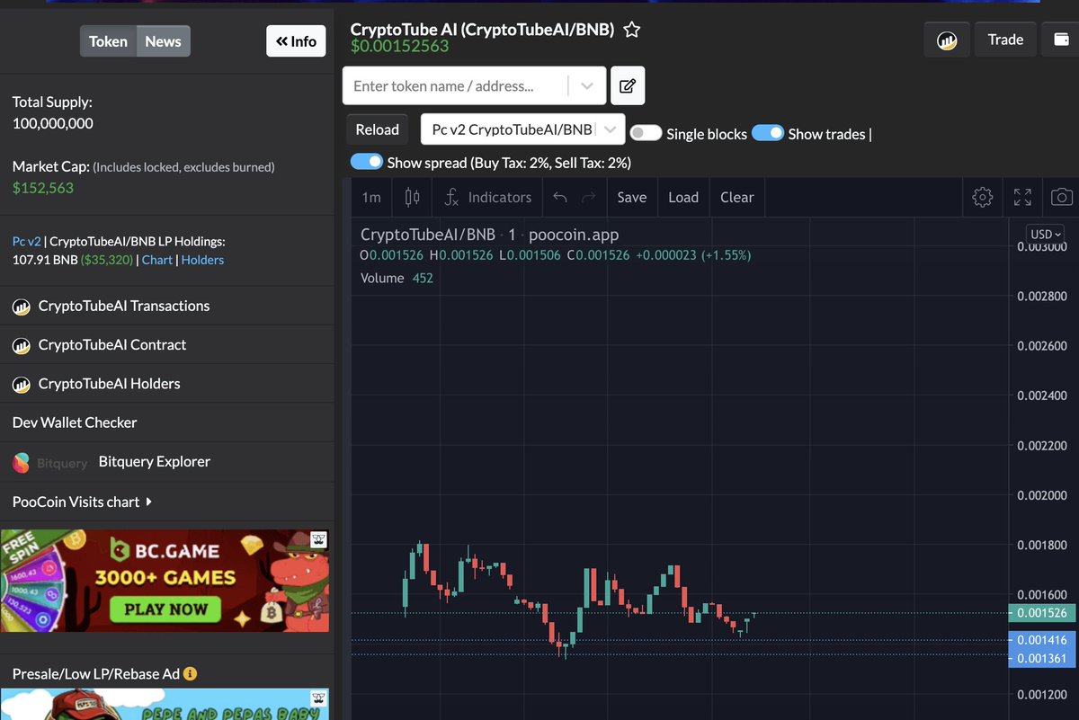1079x720 pixels.
Task: Open chart settings gear icon
Action: [x=983, y=197]
